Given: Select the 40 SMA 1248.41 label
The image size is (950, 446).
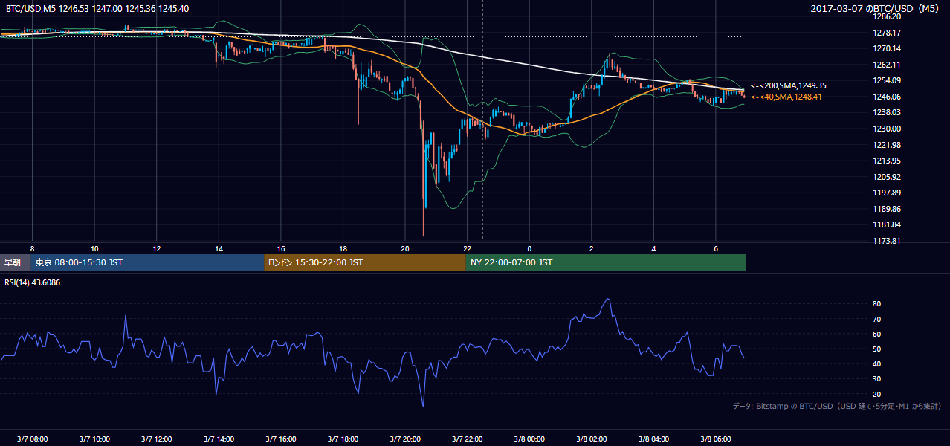Looking at the screenshot, I should (786, 97).
